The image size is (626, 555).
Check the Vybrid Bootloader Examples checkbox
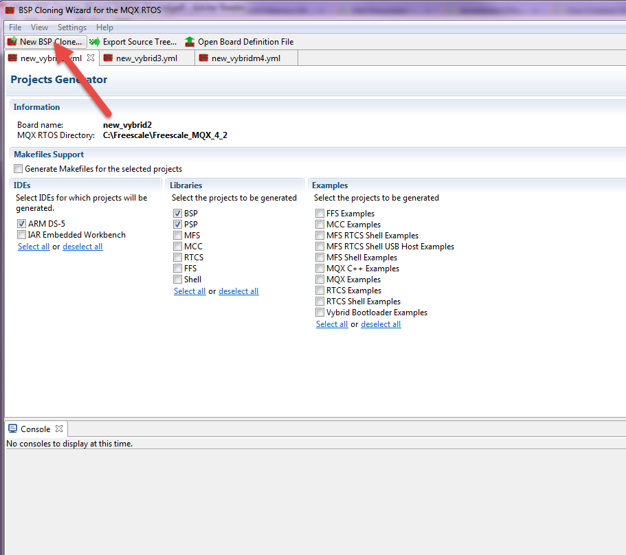[x=320, y=312]
